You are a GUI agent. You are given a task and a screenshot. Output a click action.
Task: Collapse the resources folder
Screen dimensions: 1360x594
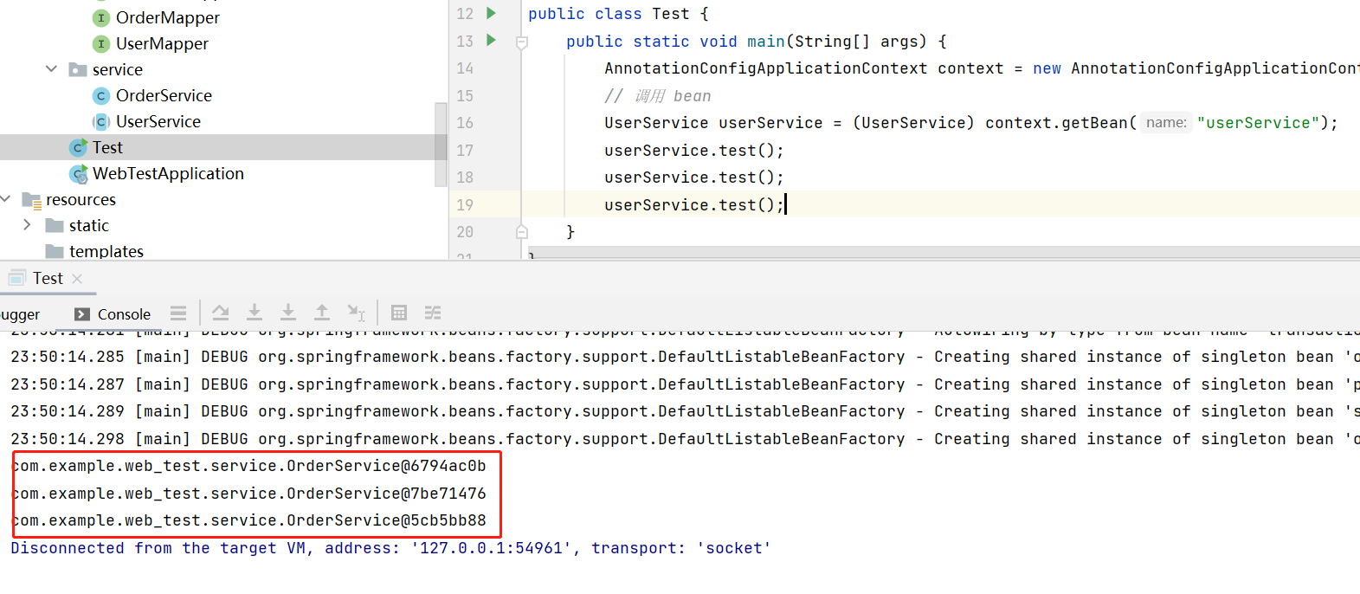coord(6,199)
